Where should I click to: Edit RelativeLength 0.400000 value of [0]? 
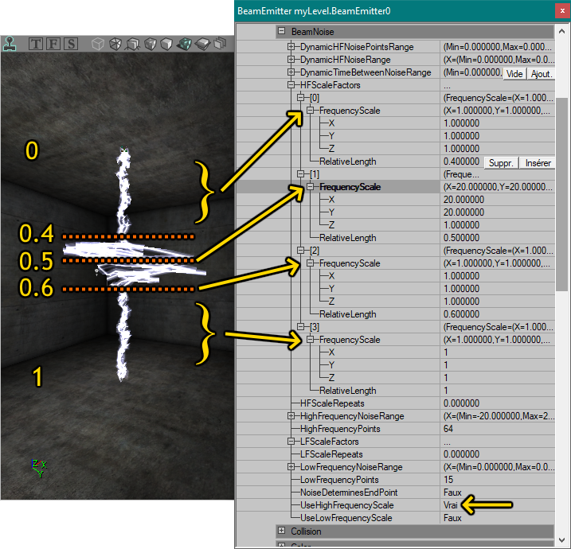click(x=461, y=162)
